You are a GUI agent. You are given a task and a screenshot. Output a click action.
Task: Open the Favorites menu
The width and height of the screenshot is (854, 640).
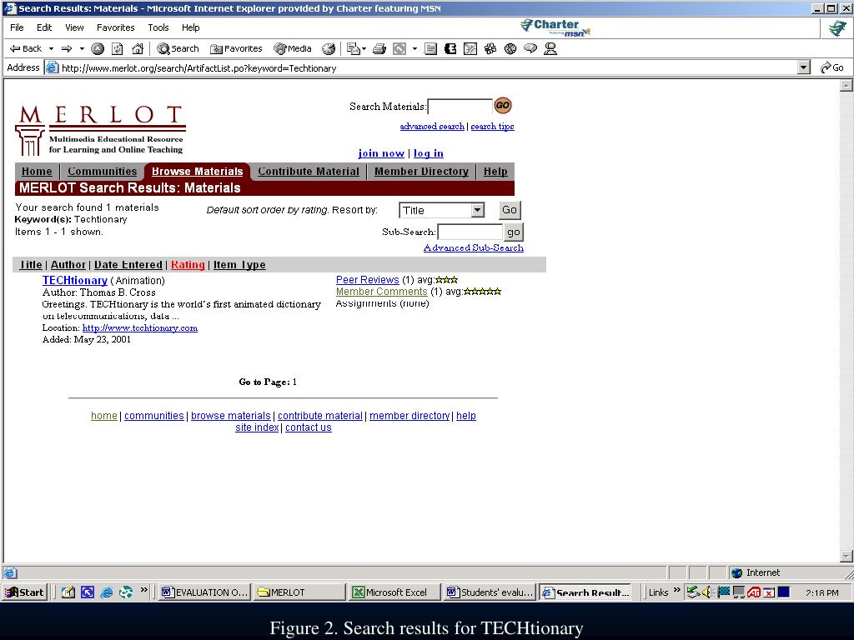coord(115,27)
